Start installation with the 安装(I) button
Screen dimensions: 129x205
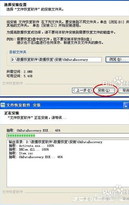click(104, 90)
